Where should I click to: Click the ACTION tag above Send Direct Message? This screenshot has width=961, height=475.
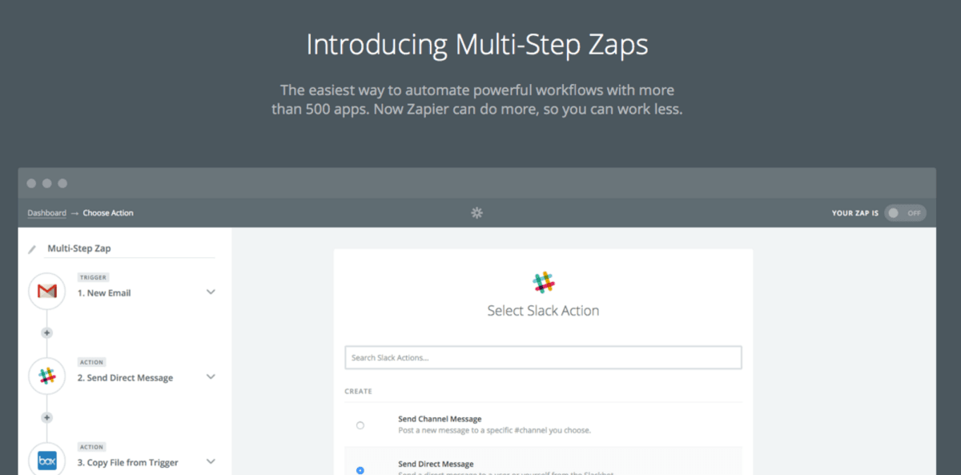click(91, 362)
